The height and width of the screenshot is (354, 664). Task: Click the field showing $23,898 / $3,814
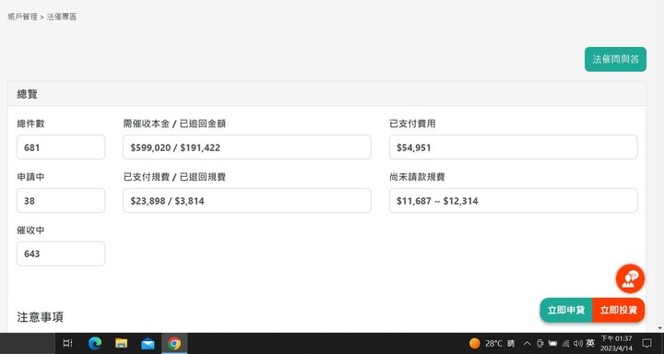coord(247,201)
